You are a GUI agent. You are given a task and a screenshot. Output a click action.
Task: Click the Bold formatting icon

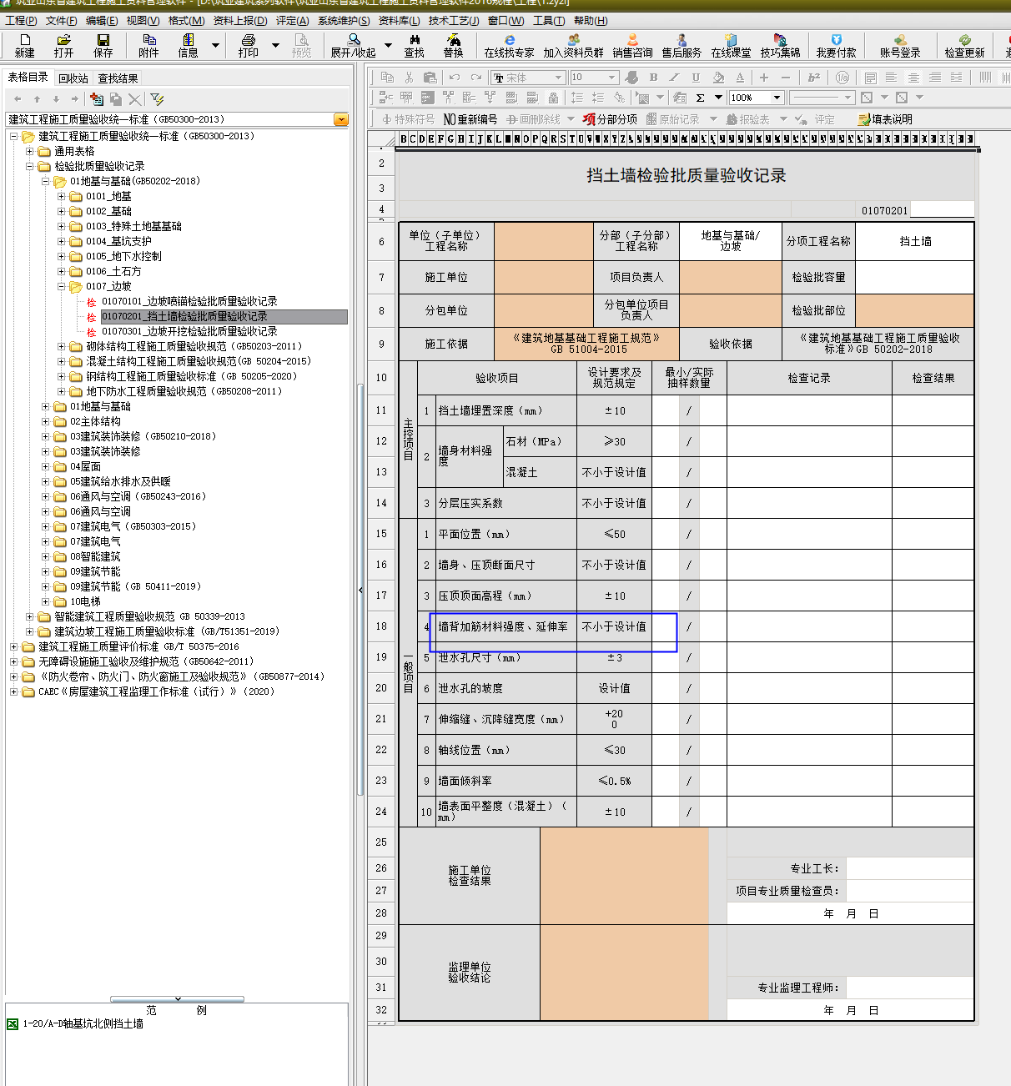click(x=653, y=78)
